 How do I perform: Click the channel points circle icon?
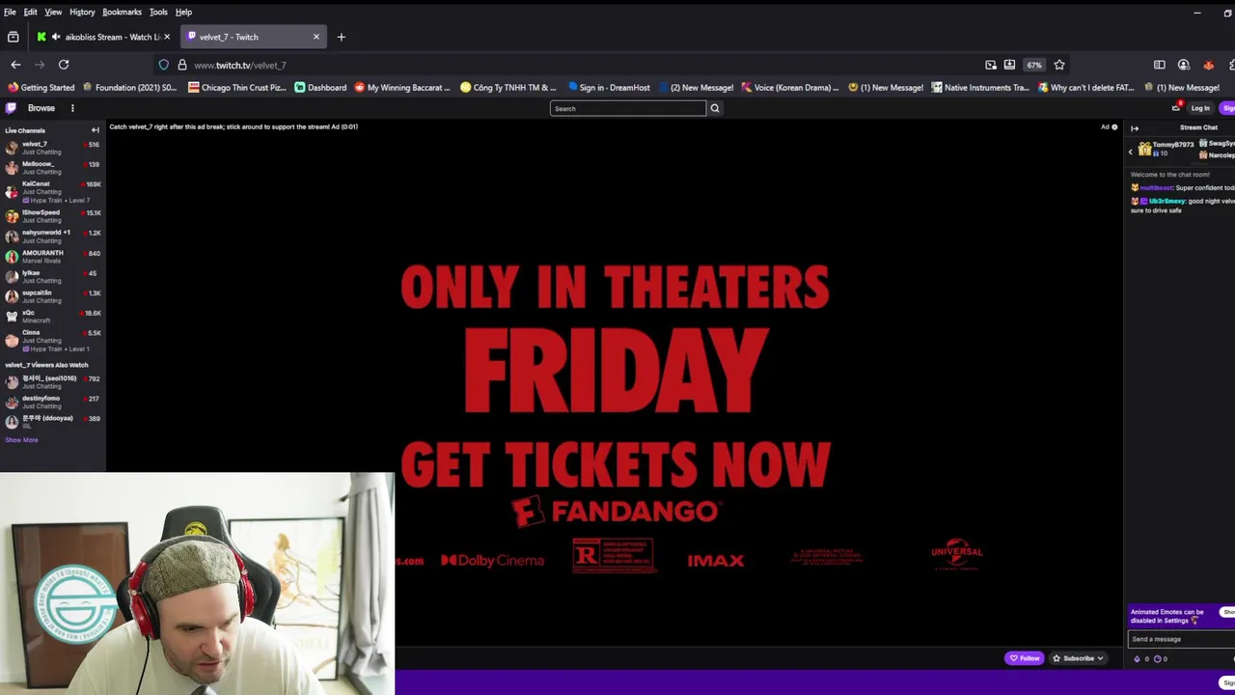tap(1158, 658)
